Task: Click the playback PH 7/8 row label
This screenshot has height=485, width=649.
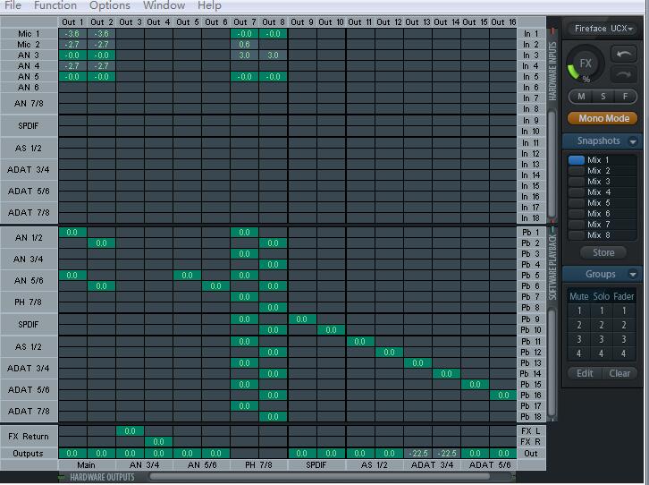Action: tap(29, 302)
